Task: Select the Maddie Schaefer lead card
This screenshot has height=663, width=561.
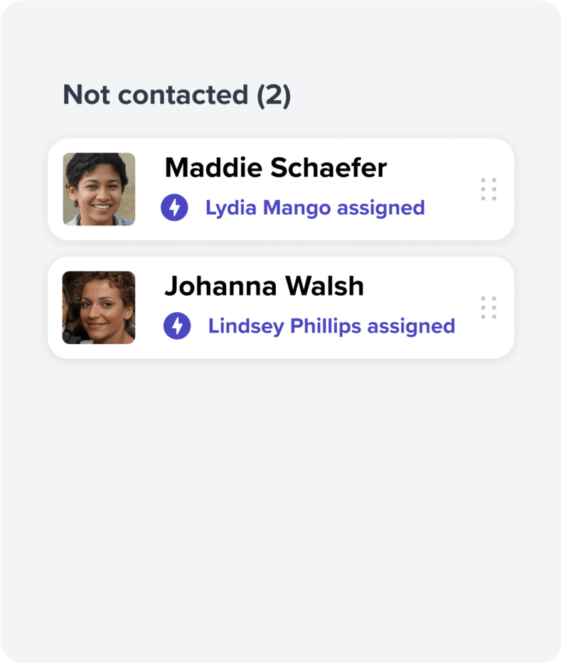Action: click(x=280, y=189)
